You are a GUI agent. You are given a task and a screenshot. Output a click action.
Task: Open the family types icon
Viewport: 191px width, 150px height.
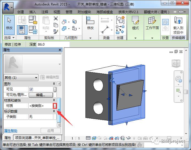[33, 30]
